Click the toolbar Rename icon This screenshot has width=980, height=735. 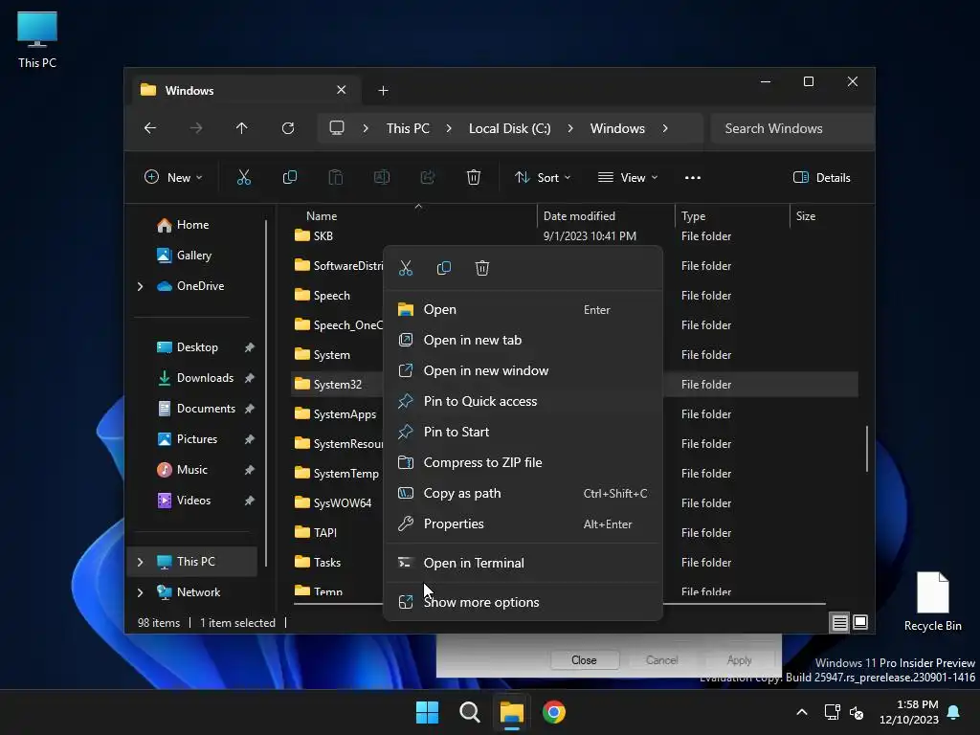(x=381, y=177)
